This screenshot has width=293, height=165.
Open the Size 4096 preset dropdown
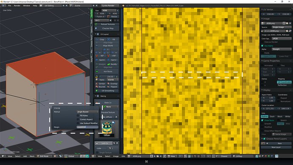(x=109, y=11)
